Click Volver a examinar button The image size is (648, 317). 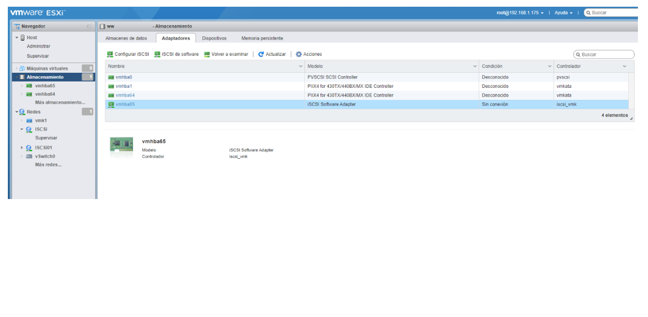coord(226,54)
